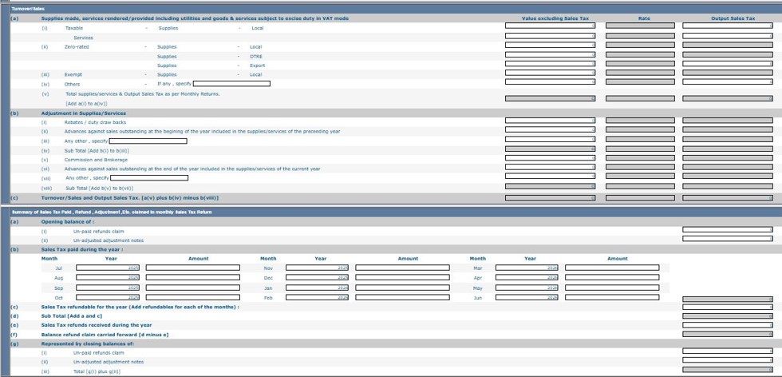Click the Oct Year field
Screen dimensions: 782x377
[108, 297]
